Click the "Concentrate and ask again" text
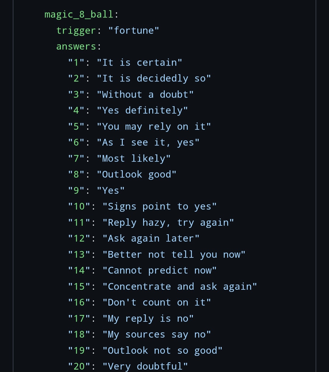 180,287
